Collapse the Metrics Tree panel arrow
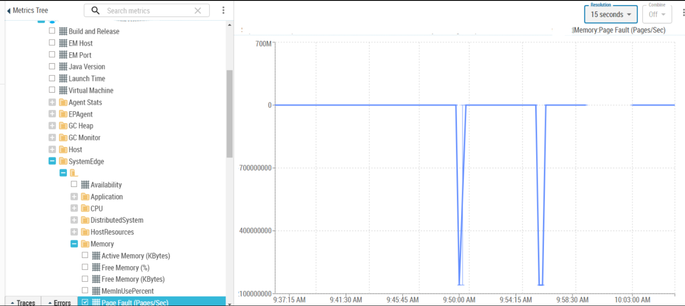The height and width of the screenshot is (306, 685). pos(9,11)
